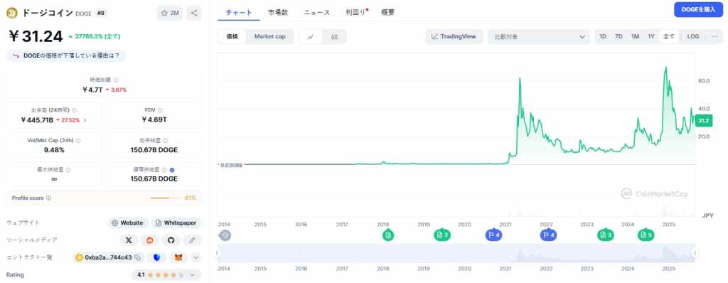The height and width of the screenshot is (283, 728).
Task: Click the MetaMask fox icon
Action: pyautogui.click(x=178, y=257)
